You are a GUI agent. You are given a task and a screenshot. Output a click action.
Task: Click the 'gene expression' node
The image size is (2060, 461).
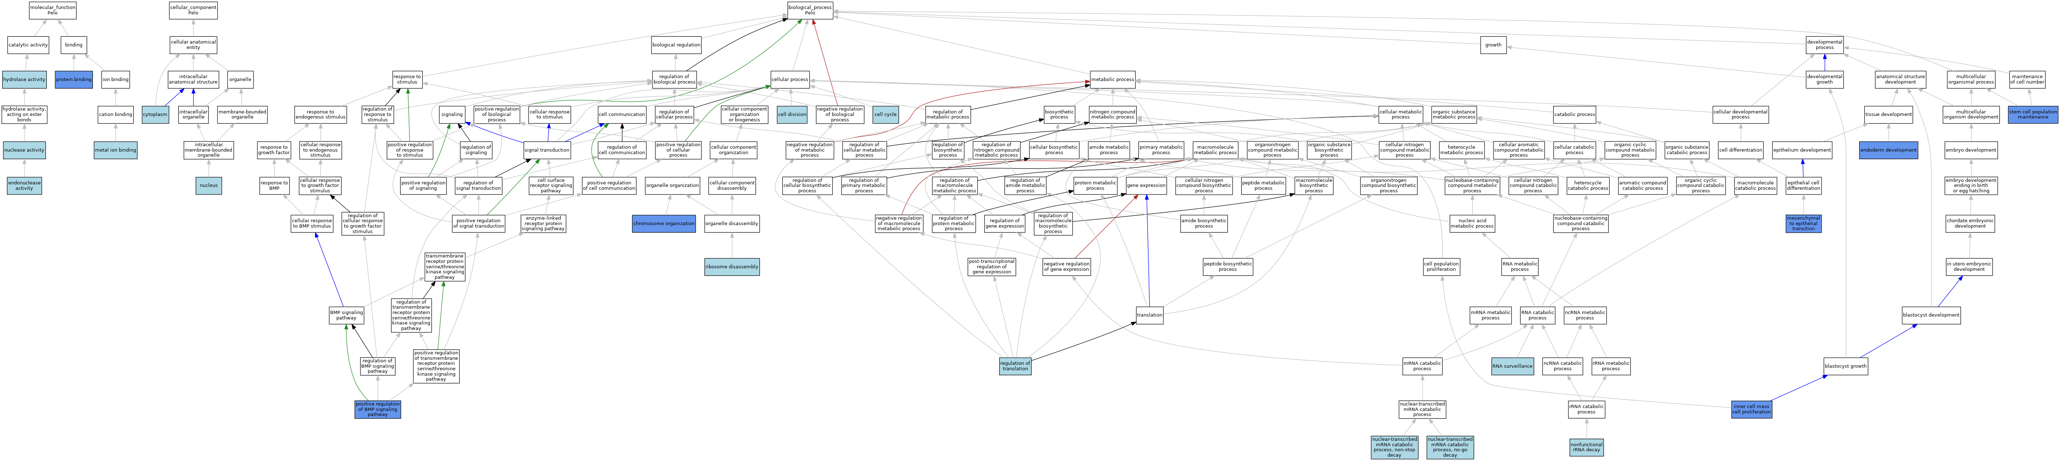(x=1146, y=186)
